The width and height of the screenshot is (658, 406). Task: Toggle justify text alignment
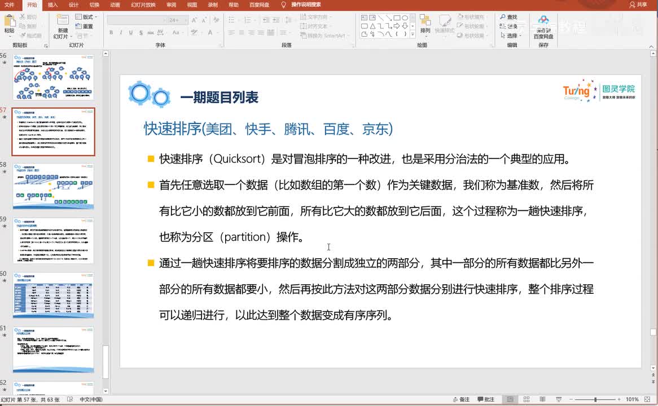tap(261, 32)
